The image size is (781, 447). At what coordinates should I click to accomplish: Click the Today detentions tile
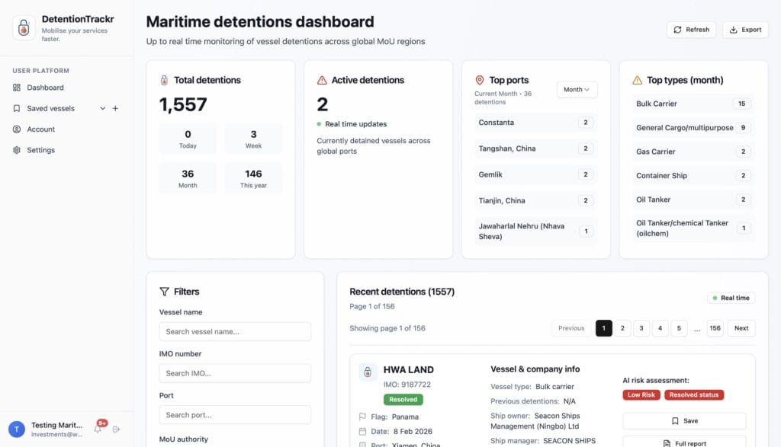click(x=188, y=139)
